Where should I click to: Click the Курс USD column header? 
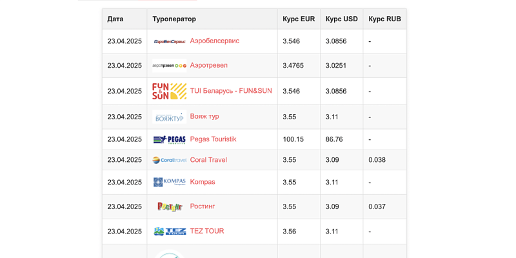point(342,19)
